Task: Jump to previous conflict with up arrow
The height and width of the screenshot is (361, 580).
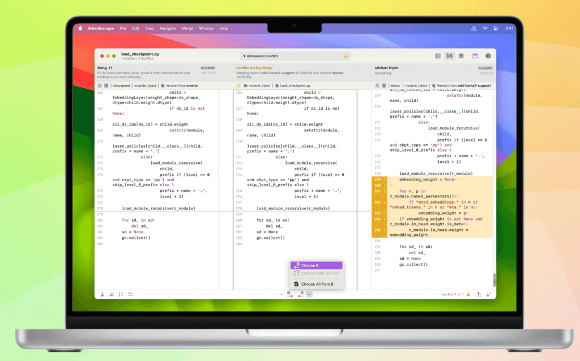Action: [x=479, y=294]
